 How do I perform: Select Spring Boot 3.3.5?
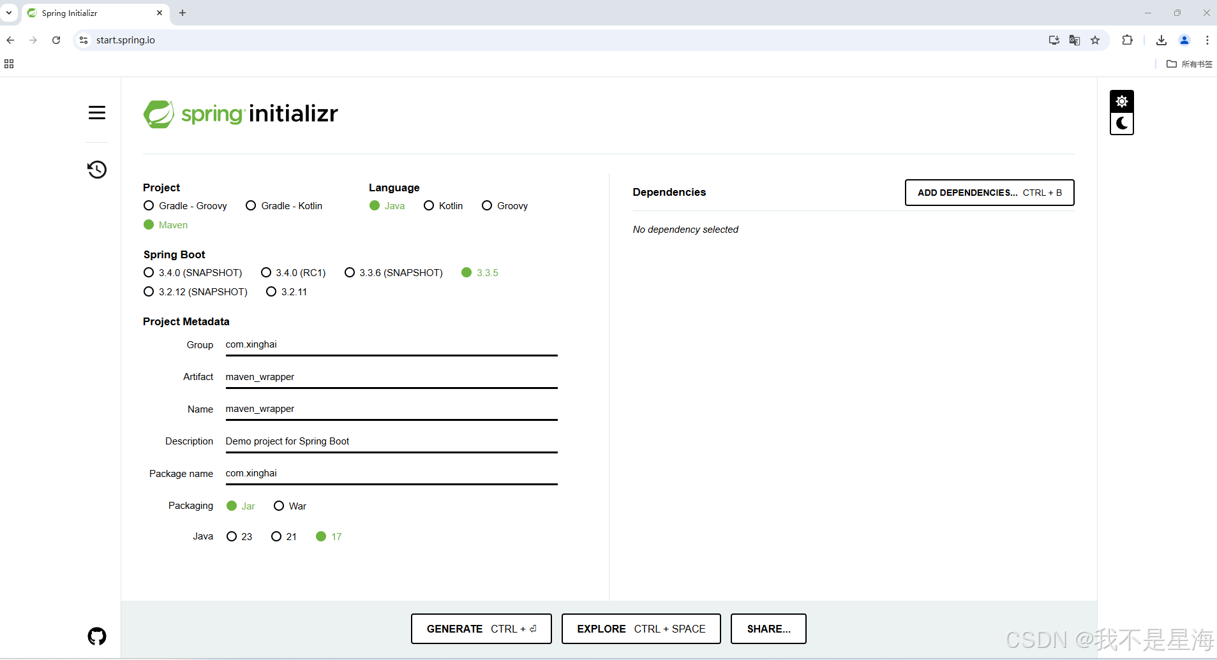[480, 273]
